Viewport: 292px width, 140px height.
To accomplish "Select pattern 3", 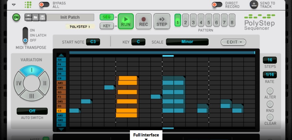I will [193, 20].
